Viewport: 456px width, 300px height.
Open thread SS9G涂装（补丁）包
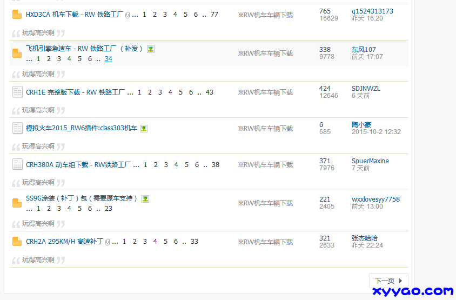[x=82, y=198]
